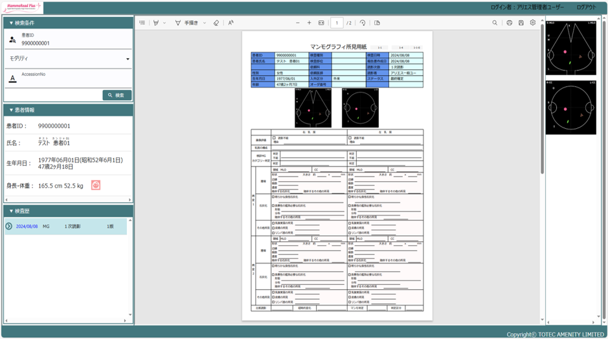
Task: Click the AccessionNo letter A icon
Action: click(x=12, y=78)
